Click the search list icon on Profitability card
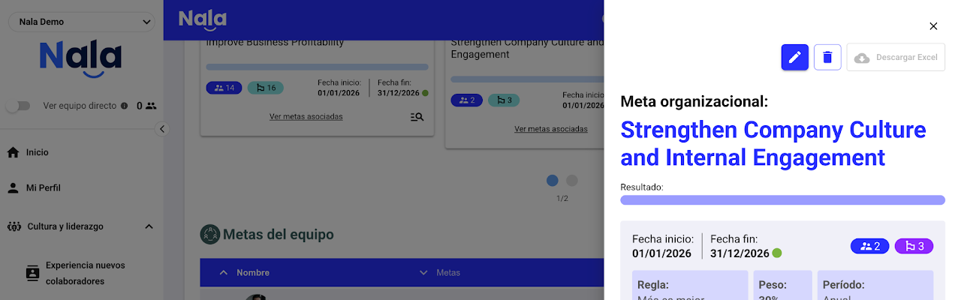The image size is (961, 300). pyautogui.click(x=417, y=116)
